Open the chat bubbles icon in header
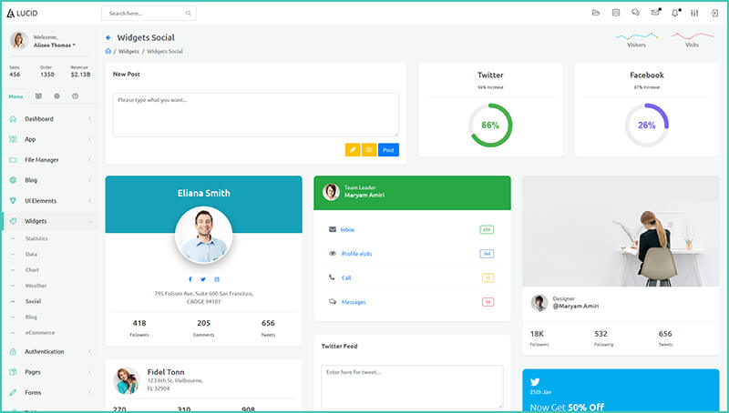 click(x=635, y=13)
